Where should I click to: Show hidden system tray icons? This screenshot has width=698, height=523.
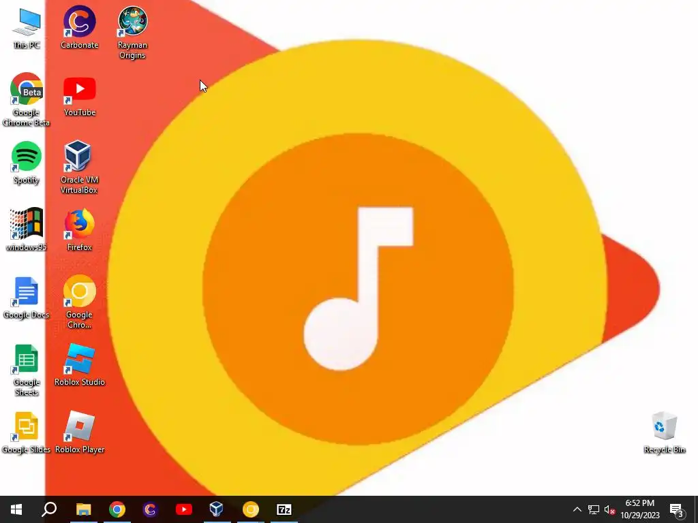pos(577,509)
